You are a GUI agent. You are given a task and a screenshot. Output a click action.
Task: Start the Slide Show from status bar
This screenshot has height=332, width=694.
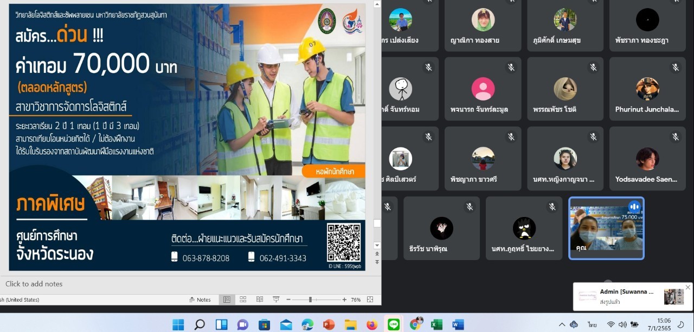point(276,300)
